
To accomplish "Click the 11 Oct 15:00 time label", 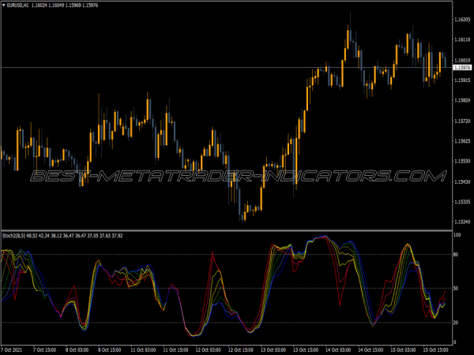I will click(175, 350).
